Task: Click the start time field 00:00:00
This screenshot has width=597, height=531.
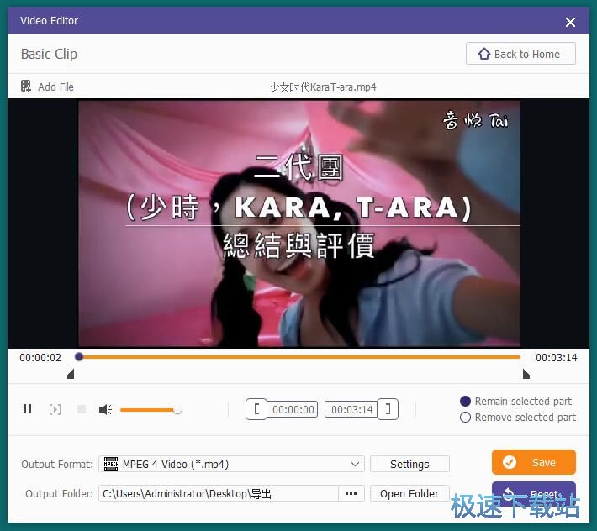Action: point(293,410)
